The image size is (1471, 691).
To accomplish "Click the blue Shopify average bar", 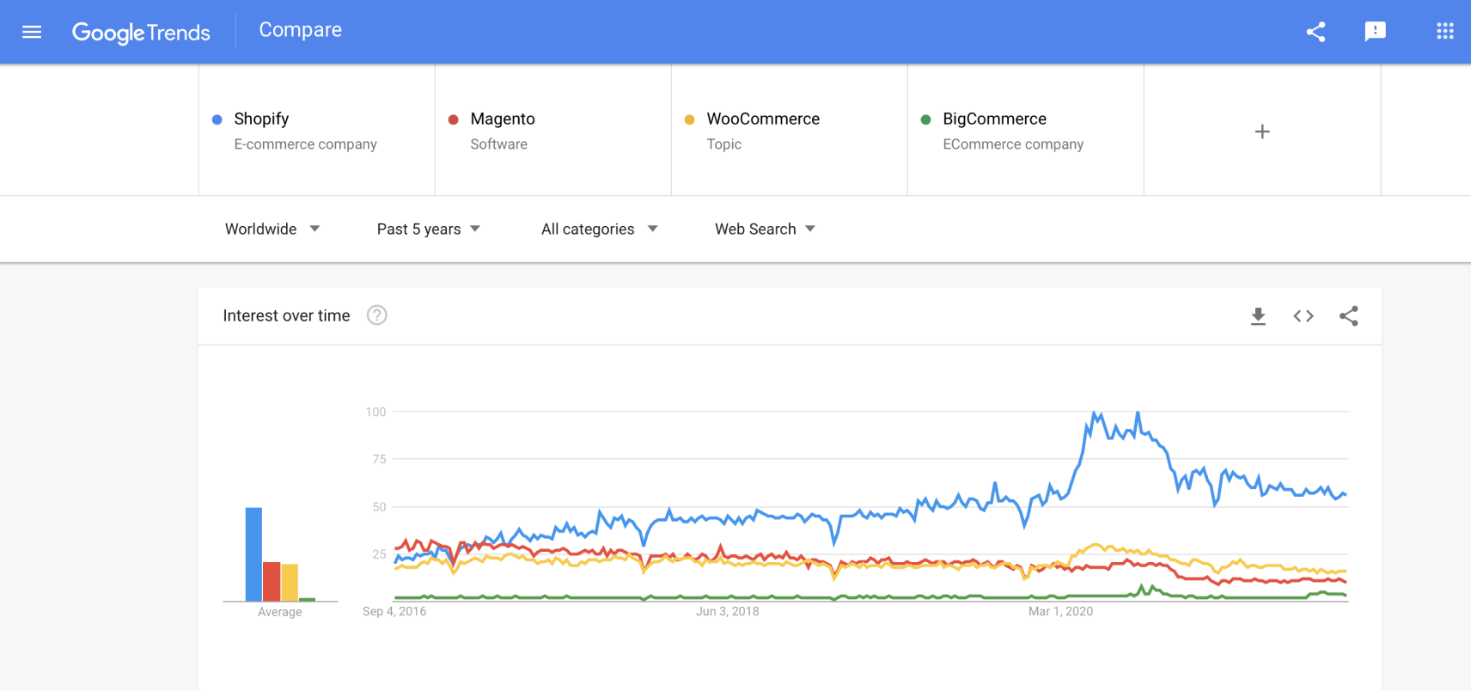I will click(253, 554).
